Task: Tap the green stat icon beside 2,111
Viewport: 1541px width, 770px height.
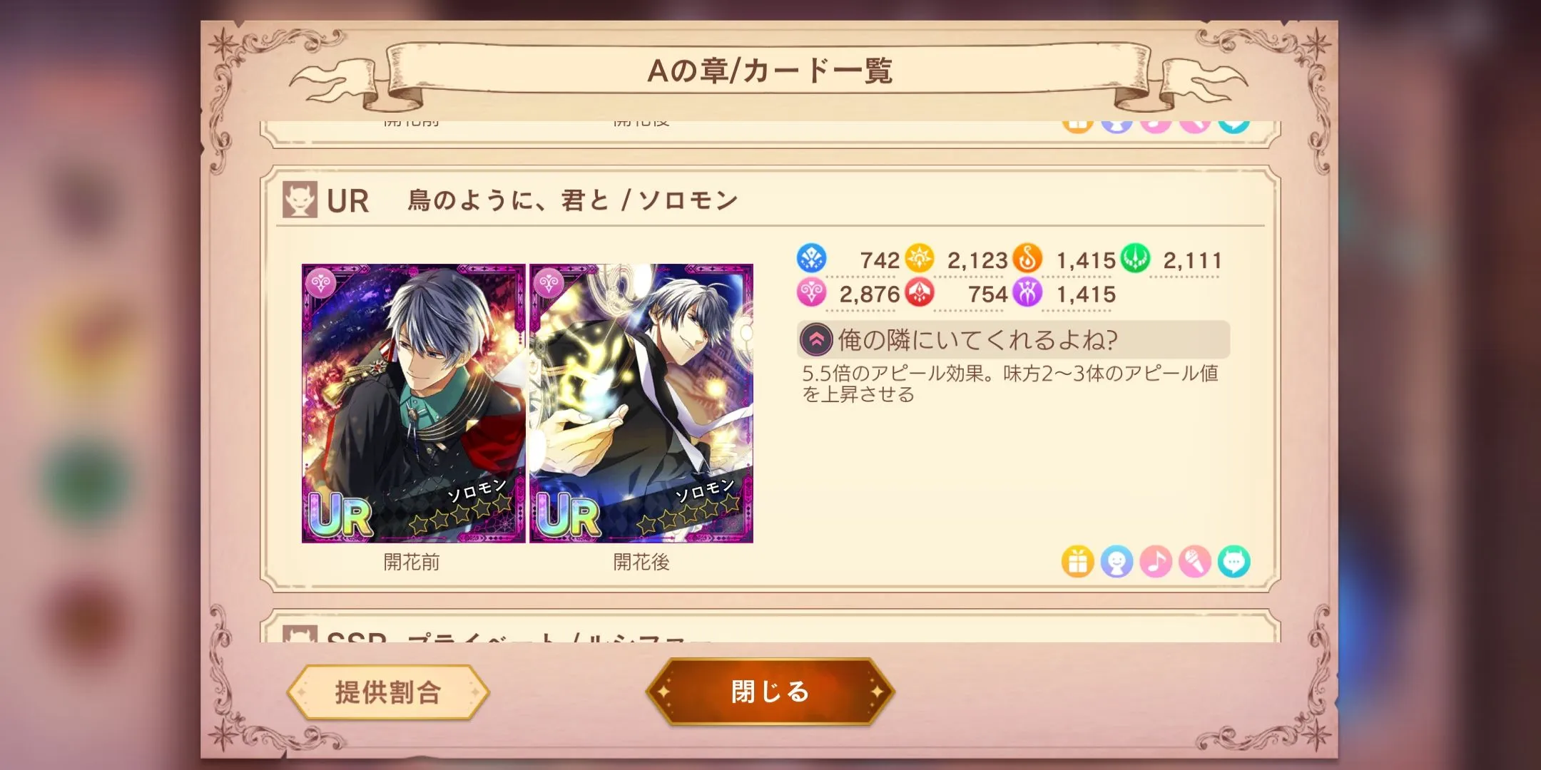Action: tap(1135, 258)
